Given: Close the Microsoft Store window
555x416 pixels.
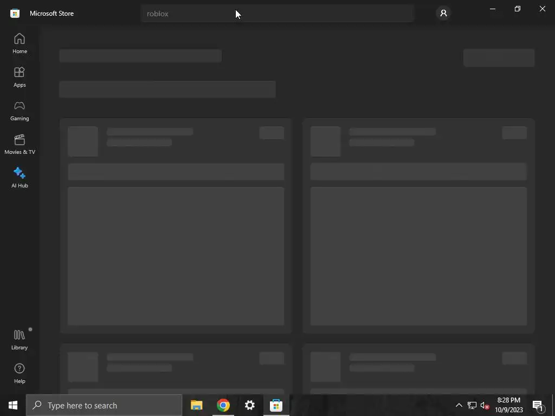Looking at the screenshot, I should (x=542, y=9).
